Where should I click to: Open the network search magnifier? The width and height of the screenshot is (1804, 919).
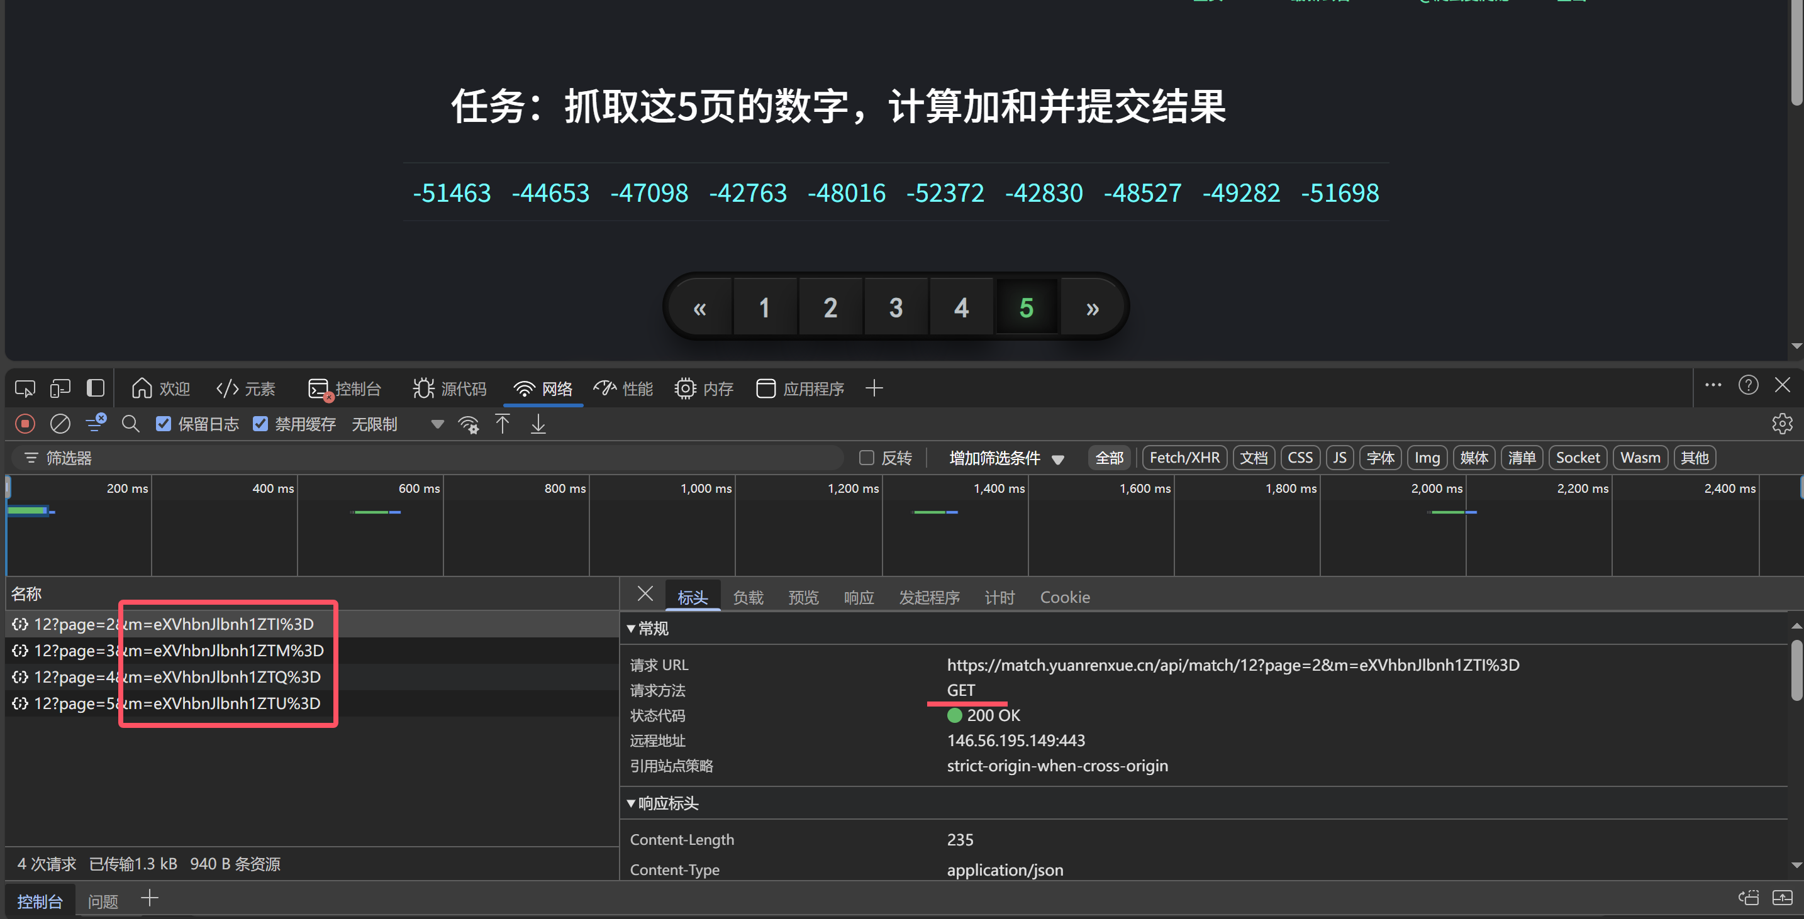(130, 424)
